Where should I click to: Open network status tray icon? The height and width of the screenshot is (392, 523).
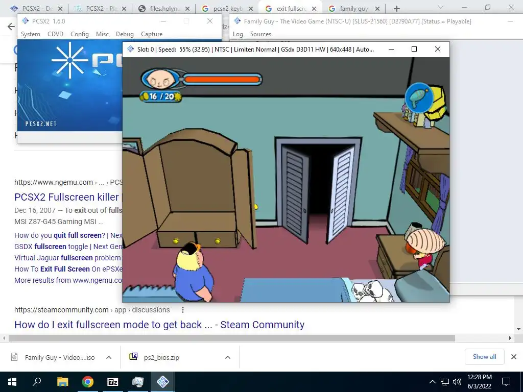coord(445,382)
